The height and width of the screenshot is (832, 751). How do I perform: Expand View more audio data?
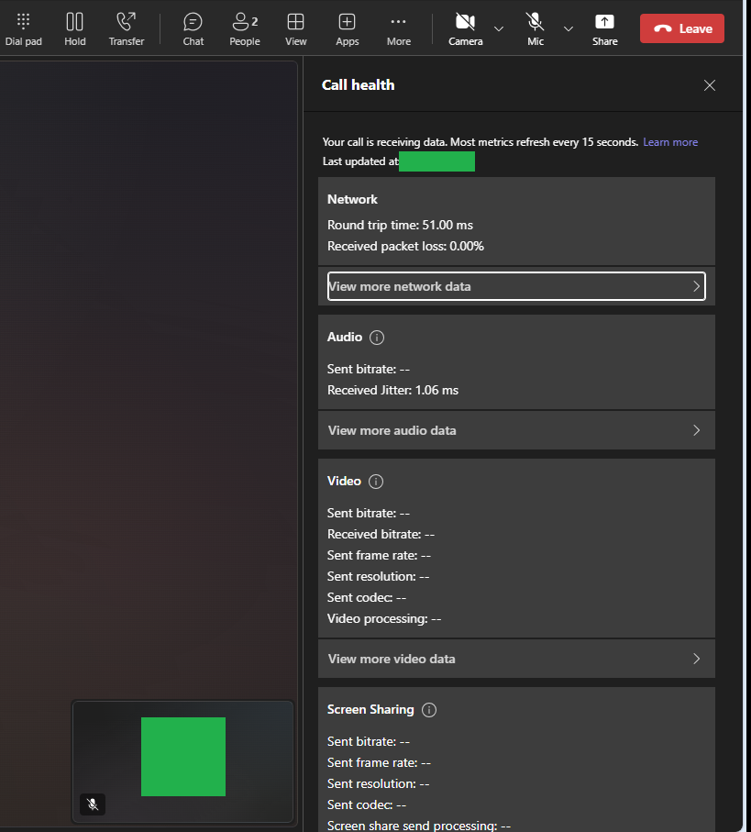tap(516, 430)
